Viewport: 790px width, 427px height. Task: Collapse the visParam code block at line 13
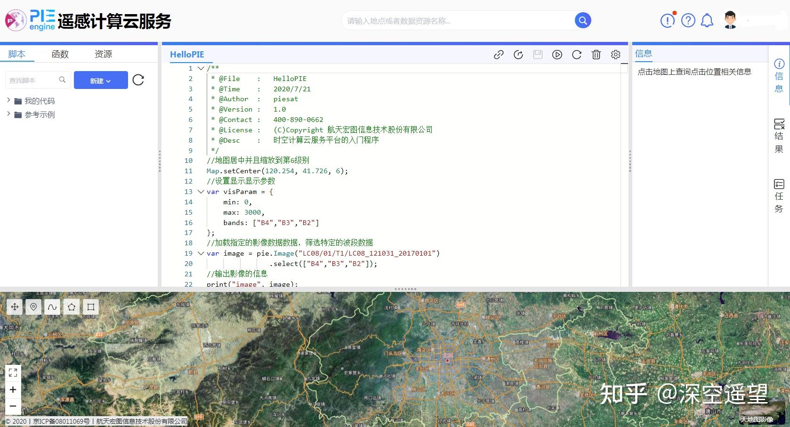click(201, 192)
